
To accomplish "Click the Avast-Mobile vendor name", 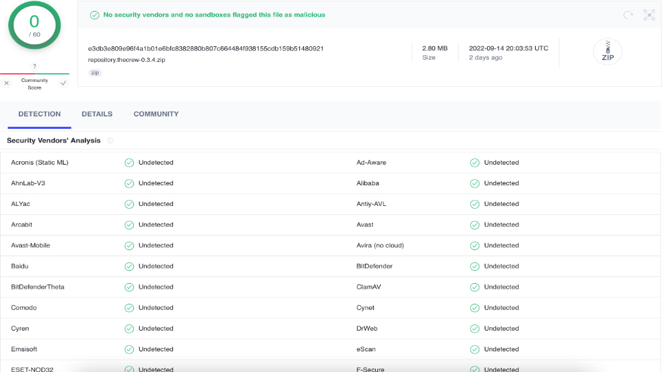I will (x=30, y=245).
